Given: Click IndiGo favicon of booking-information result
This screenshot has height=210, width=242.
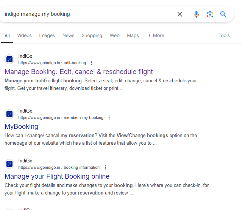Looking at the screenshot, I should [x=9, y=164].
